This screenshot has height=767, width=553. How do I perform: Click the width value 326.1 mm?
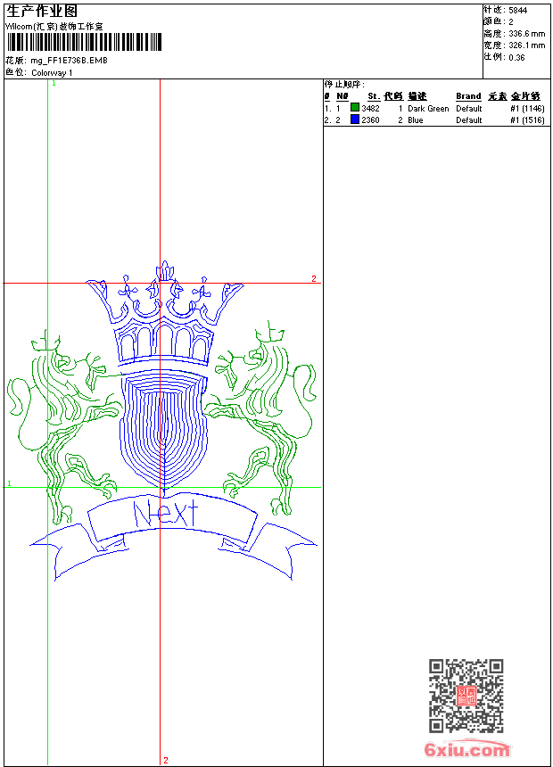click(526, 45)
